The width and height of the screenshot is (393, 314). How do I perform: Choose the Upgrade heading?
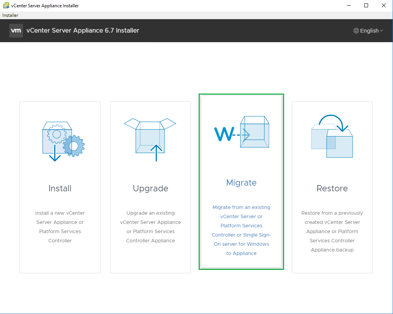(x=150, y=188)
